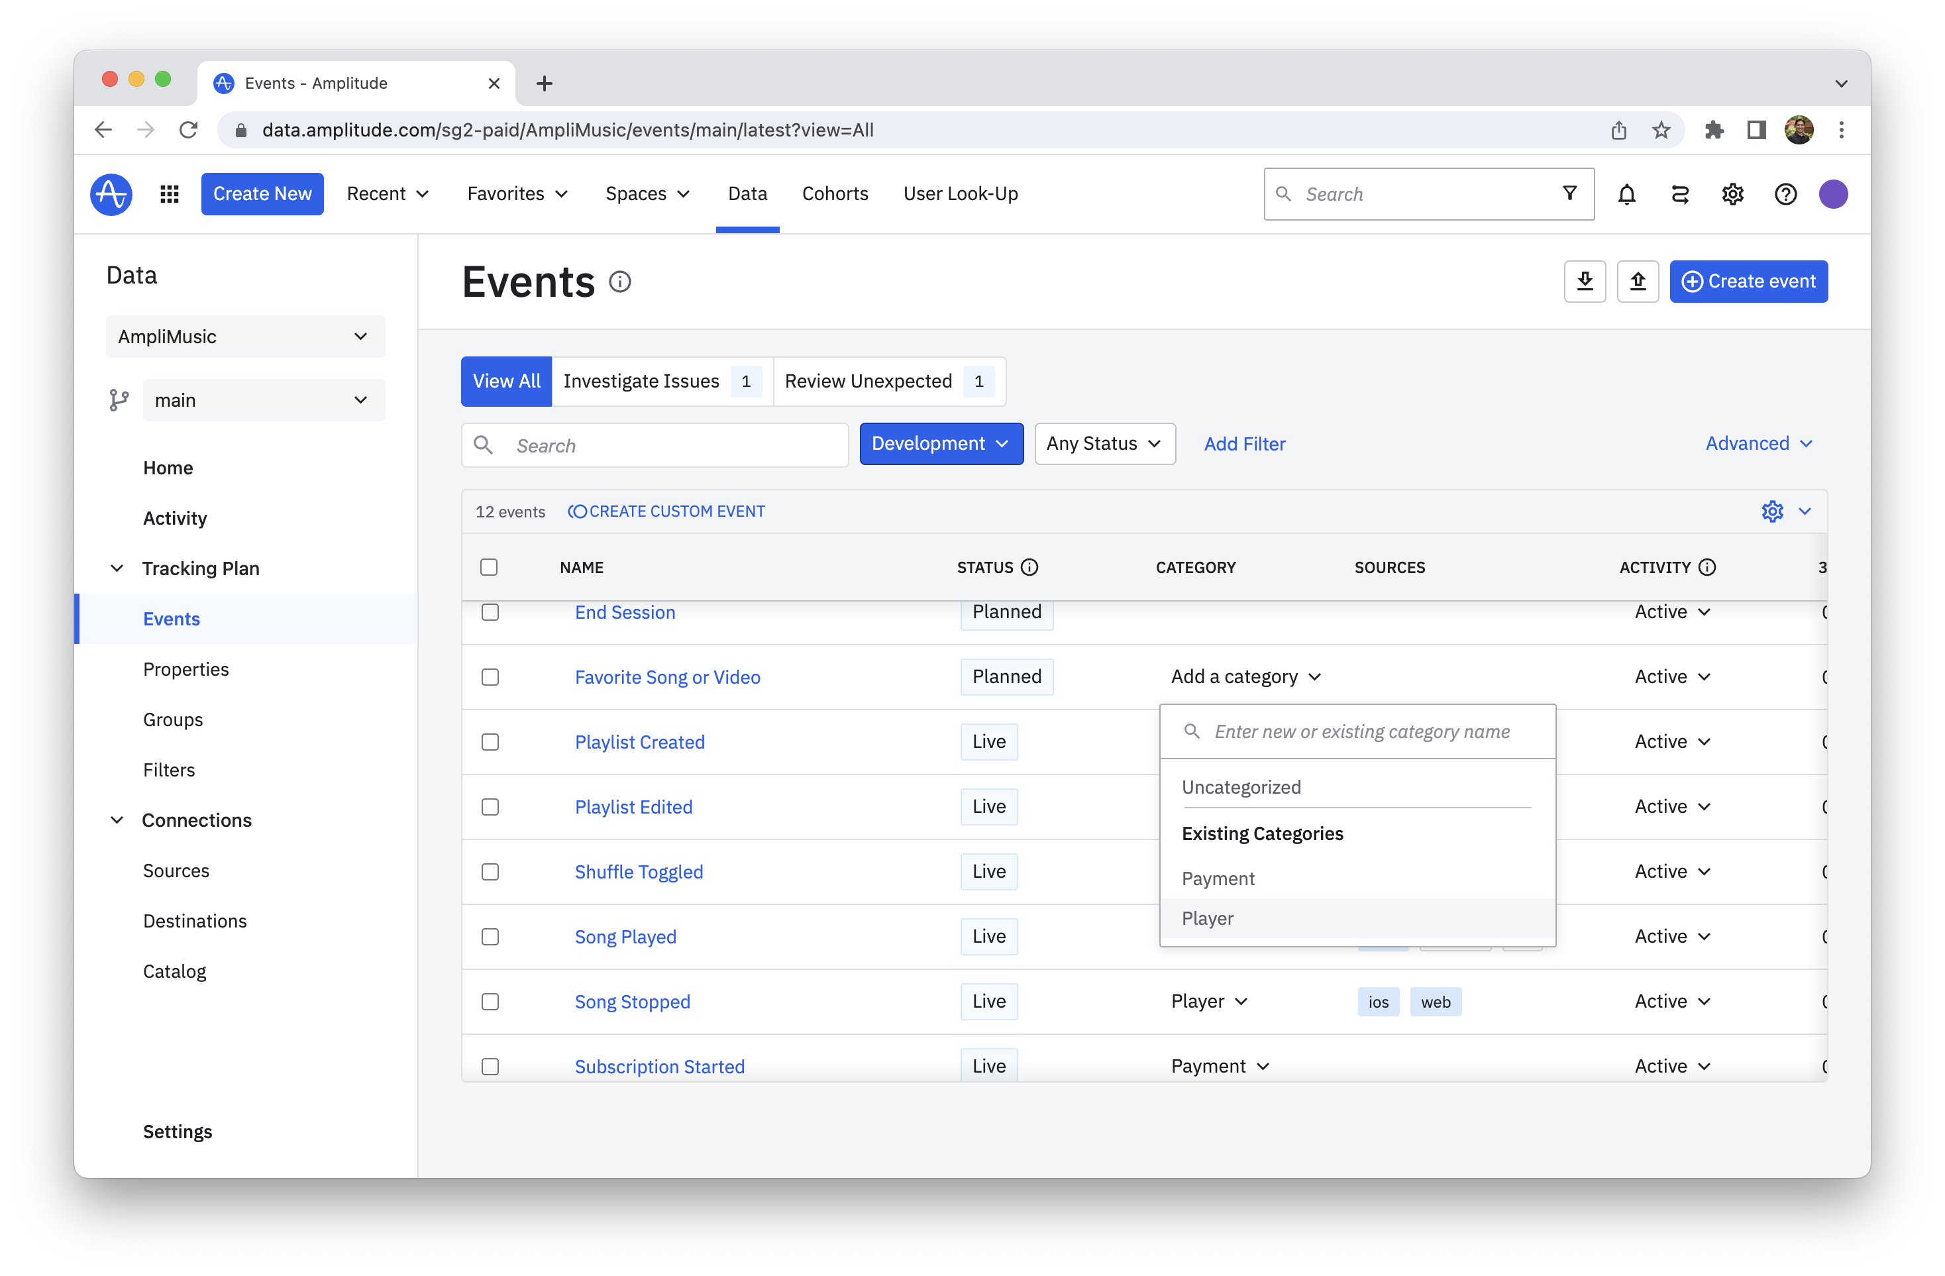The image size is (1945, 1276).
Task: Open table settings gear icon
Action: pyautogui.click(x=1771, y=511)
